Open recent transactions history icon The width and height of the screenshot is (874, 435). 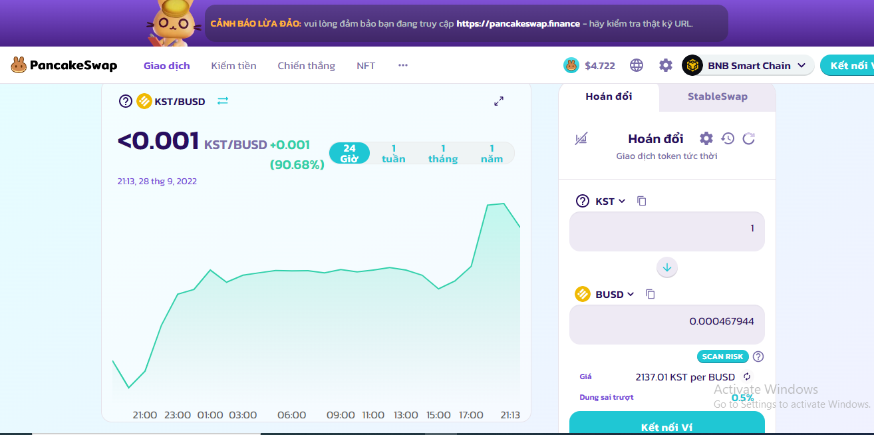(728, 138)
